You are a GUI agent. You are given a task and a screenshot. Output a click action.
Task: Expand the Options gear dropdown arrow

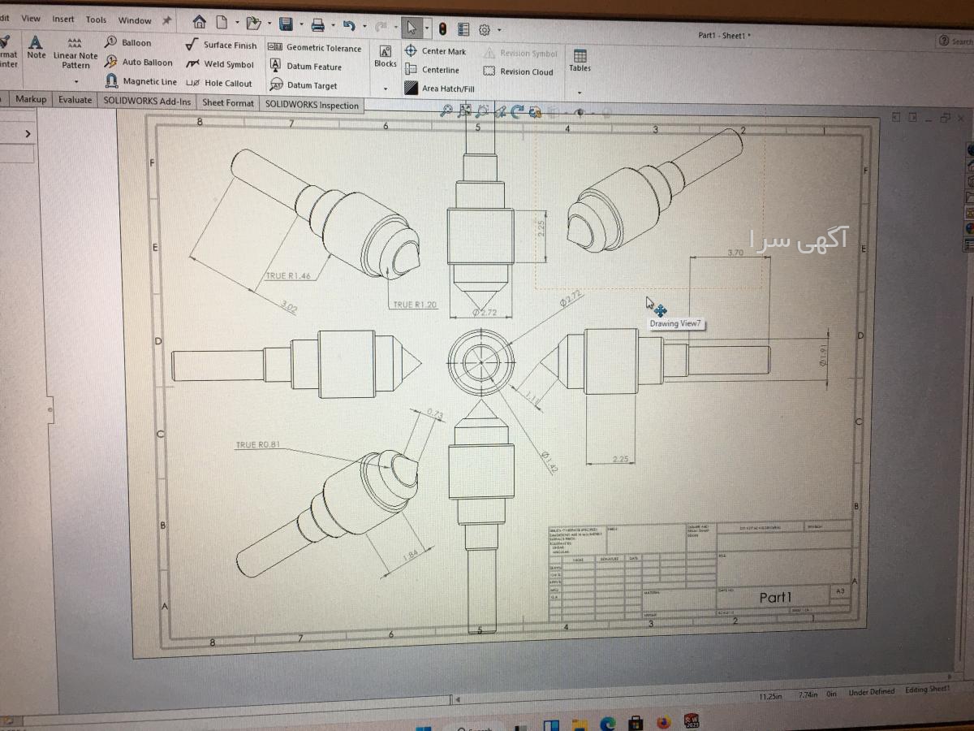pos(499,31)
